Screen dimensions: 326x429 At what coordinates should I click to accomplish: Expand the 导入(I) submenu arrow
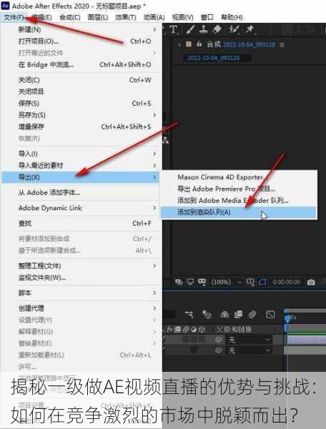[x=154, y=154]
